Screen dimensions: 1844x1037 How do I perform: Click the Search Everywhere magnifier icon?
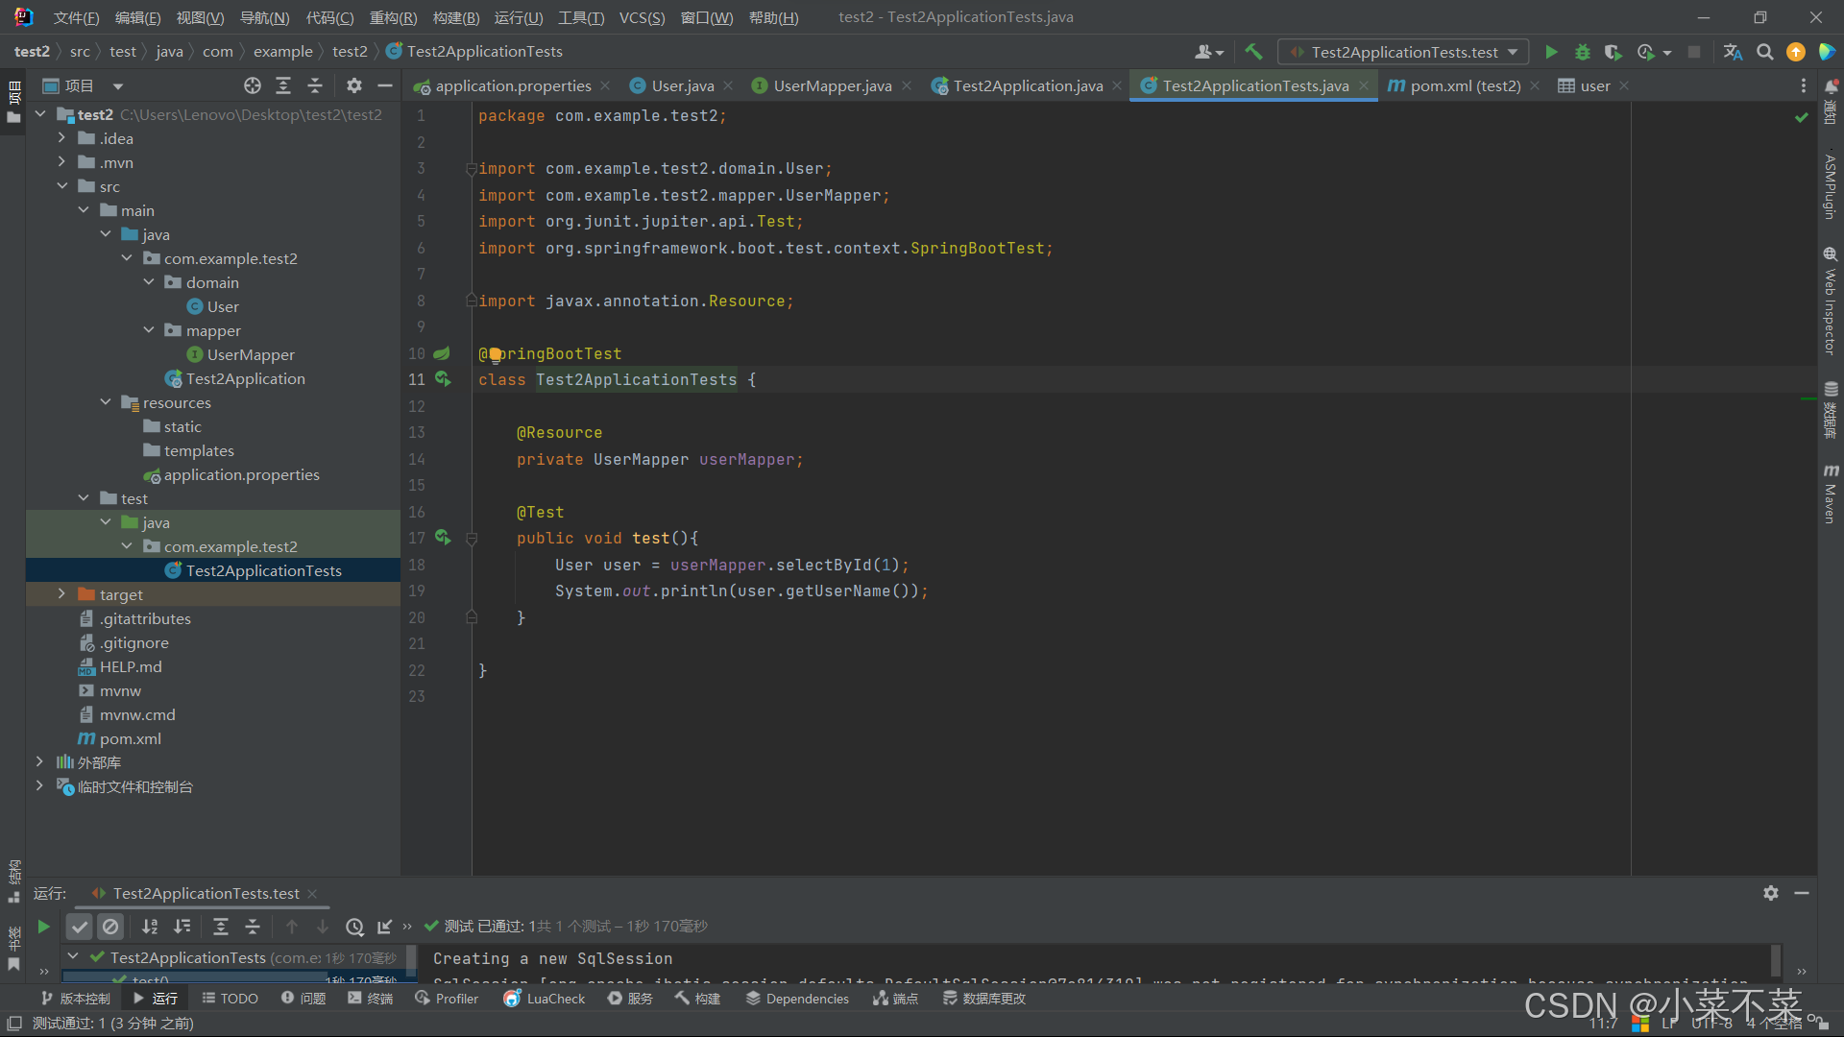click(1764, 52)
